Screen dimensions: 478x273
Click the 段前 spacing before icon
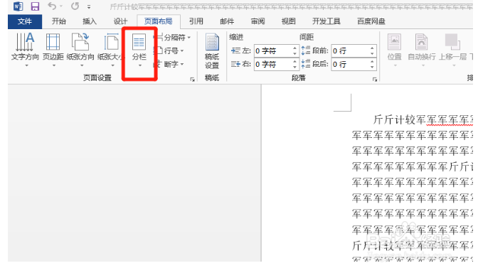[x=306, y=50]
